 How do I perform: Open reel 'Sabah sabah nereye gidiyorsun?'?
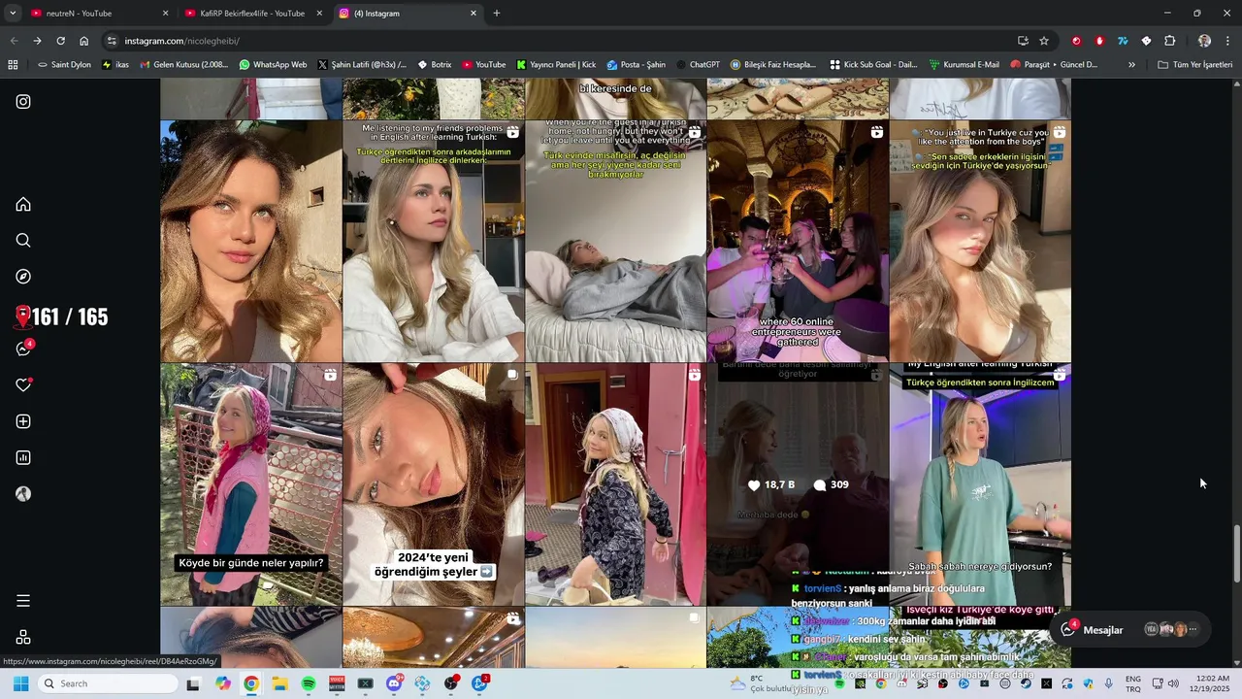pos(980,484)
